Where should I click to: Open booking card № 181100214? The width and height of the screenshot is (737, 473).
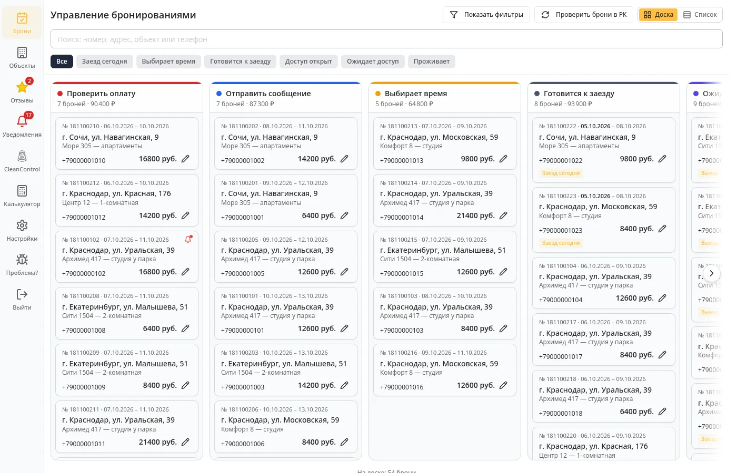click(x=445, y=200)
